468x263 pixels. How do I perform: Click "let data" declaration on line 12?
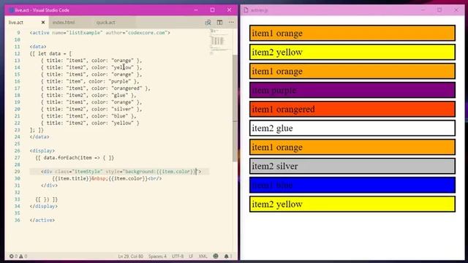pos(49,53)
